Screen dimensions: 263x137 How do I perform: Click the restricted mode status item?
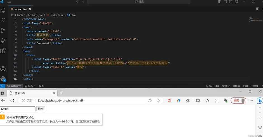coord(14,86)
